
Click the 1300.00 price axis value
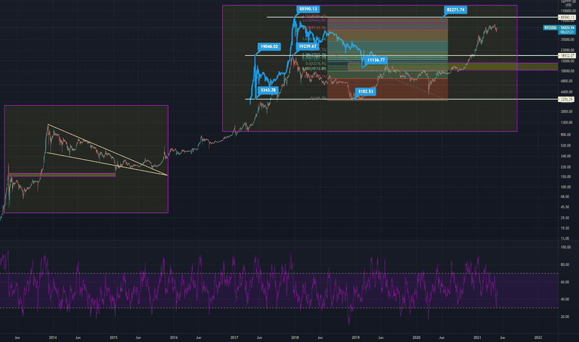(x=568, y=122)
